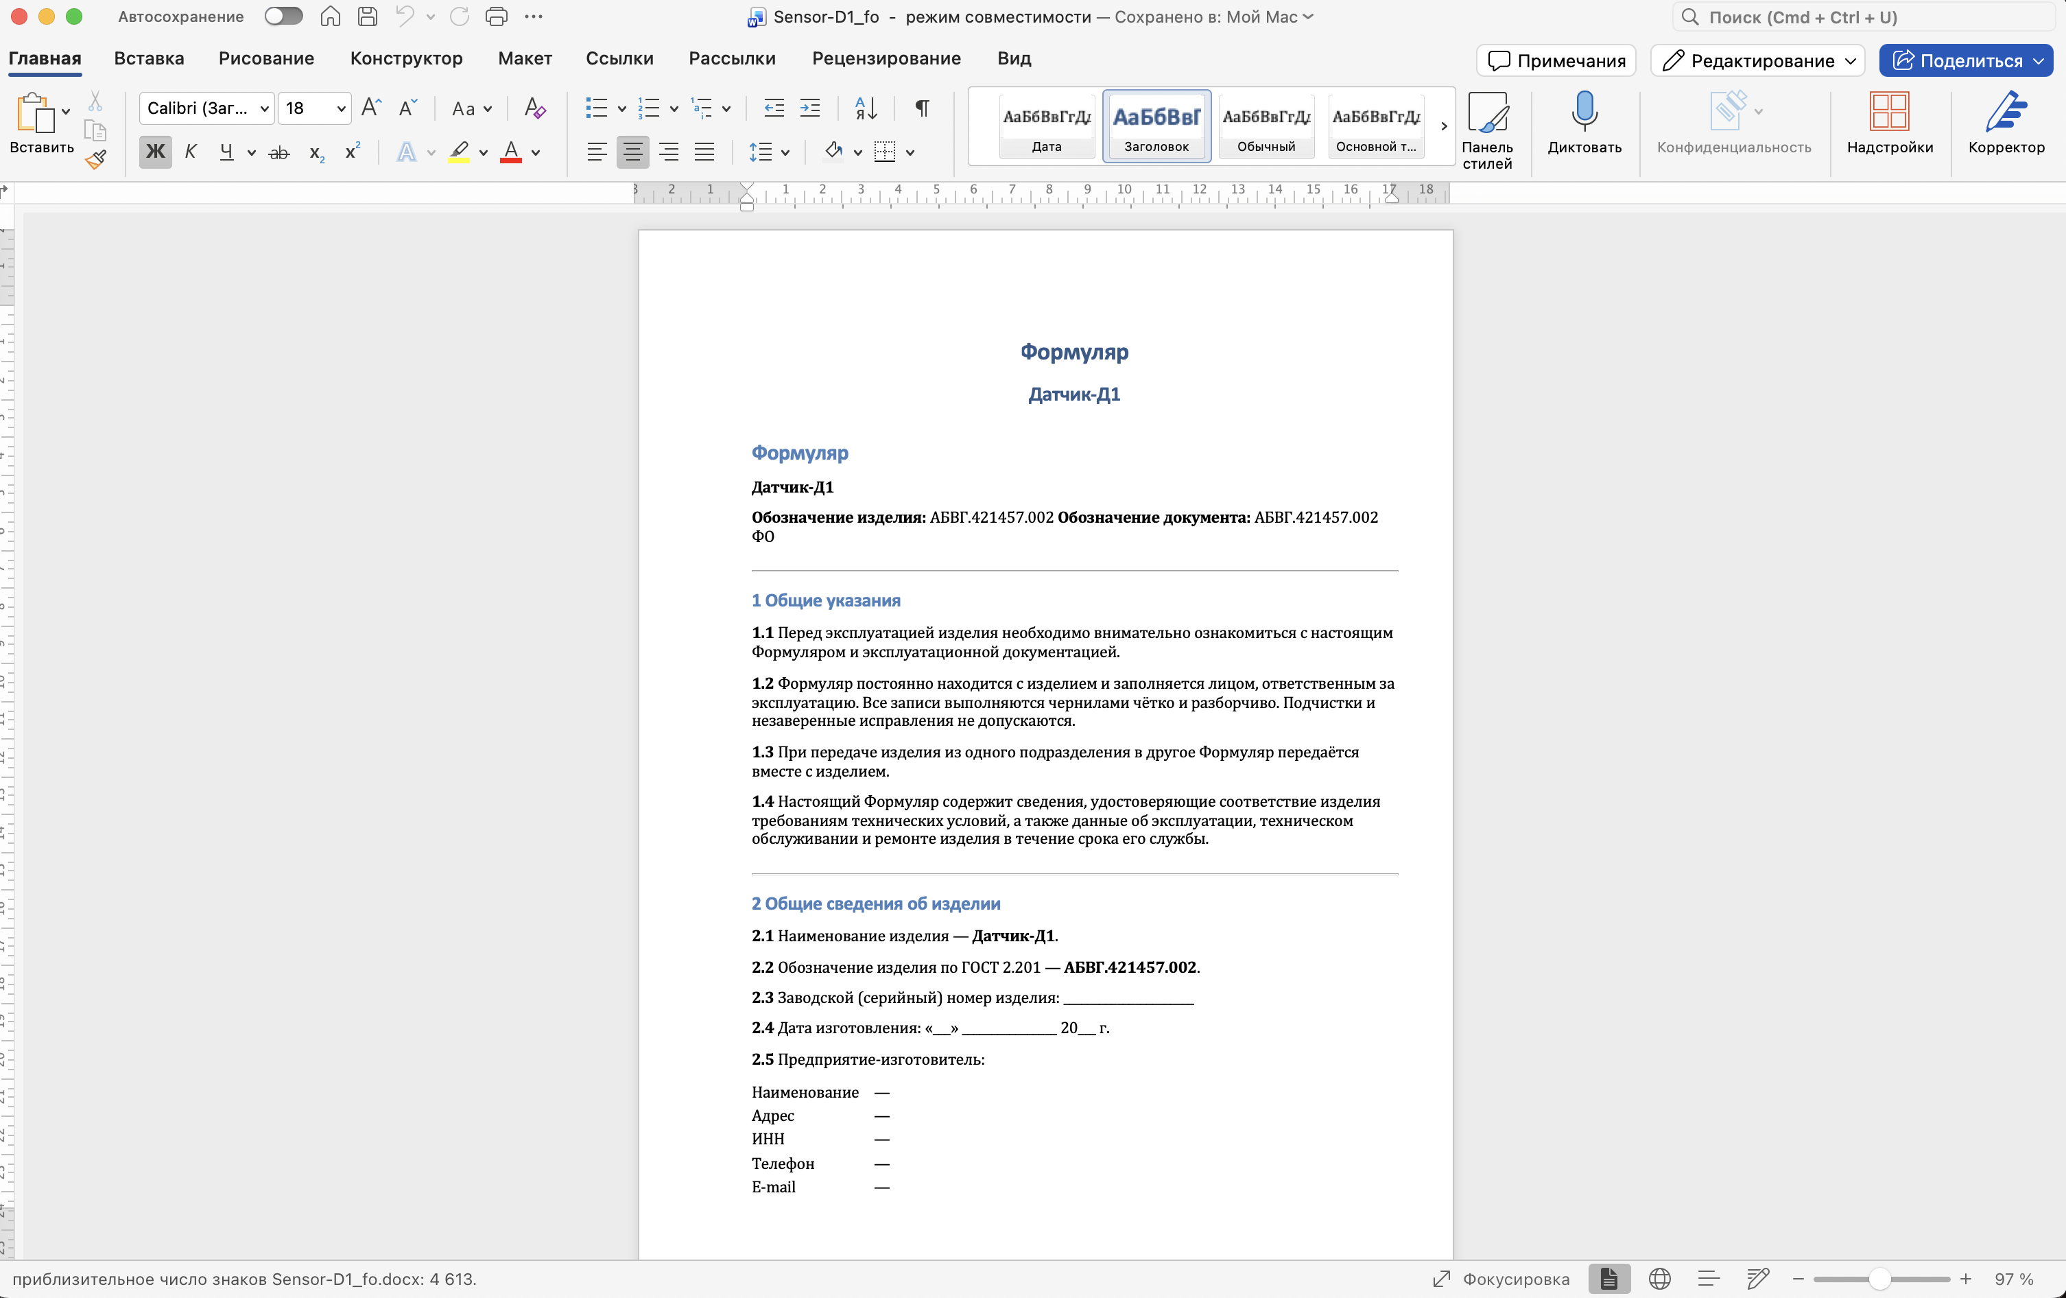
Task: Open the Рецензирование tab
Action: 886,58
